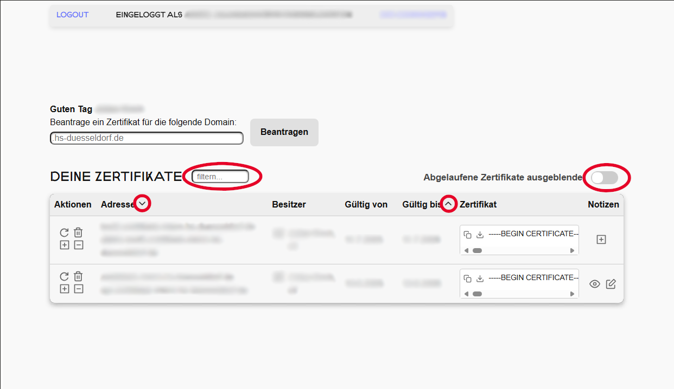The width and height of the screenshot is (674, 389).
Task: Click into the domain input field
Action: pyautogui.click(x=147, y=138)
